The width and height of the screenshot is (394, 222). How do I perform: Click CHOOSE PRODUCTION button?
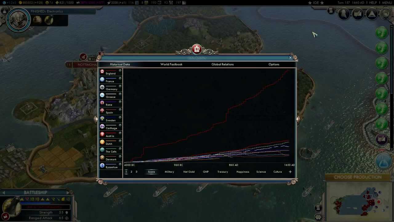point(358,177)
